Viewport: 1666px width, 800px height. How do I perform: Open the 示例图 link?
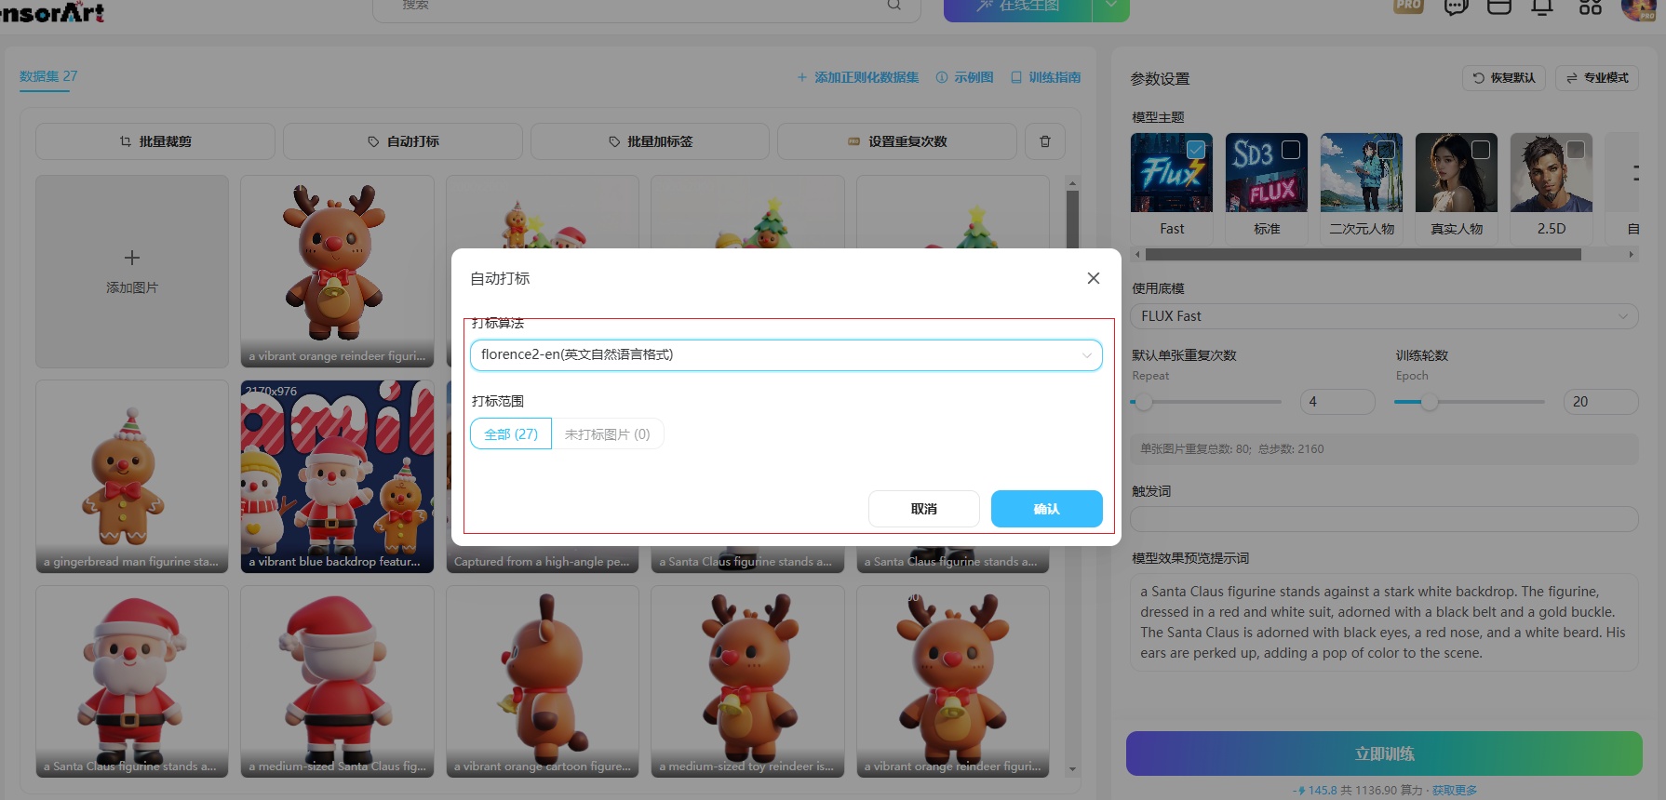click(964, 77)
